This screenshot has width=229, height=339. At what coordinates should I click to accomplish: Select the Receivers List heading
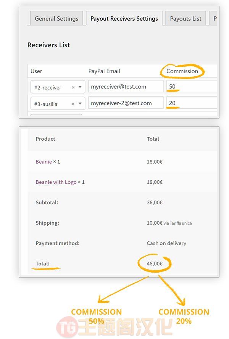(49, 45)
